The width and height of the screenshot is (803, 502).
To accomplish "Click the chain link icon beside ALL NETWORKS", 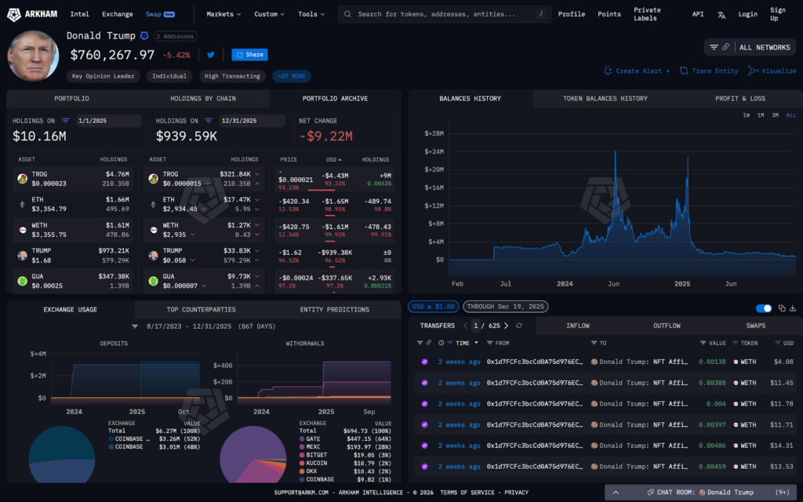I will point(726,47).
